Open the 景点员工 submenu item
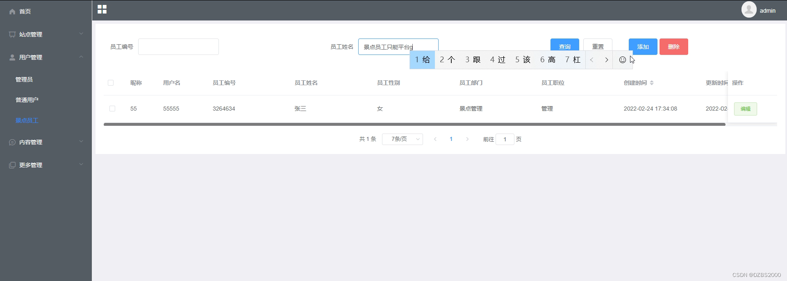Screen dimensions: 787x281 (27, 120)
